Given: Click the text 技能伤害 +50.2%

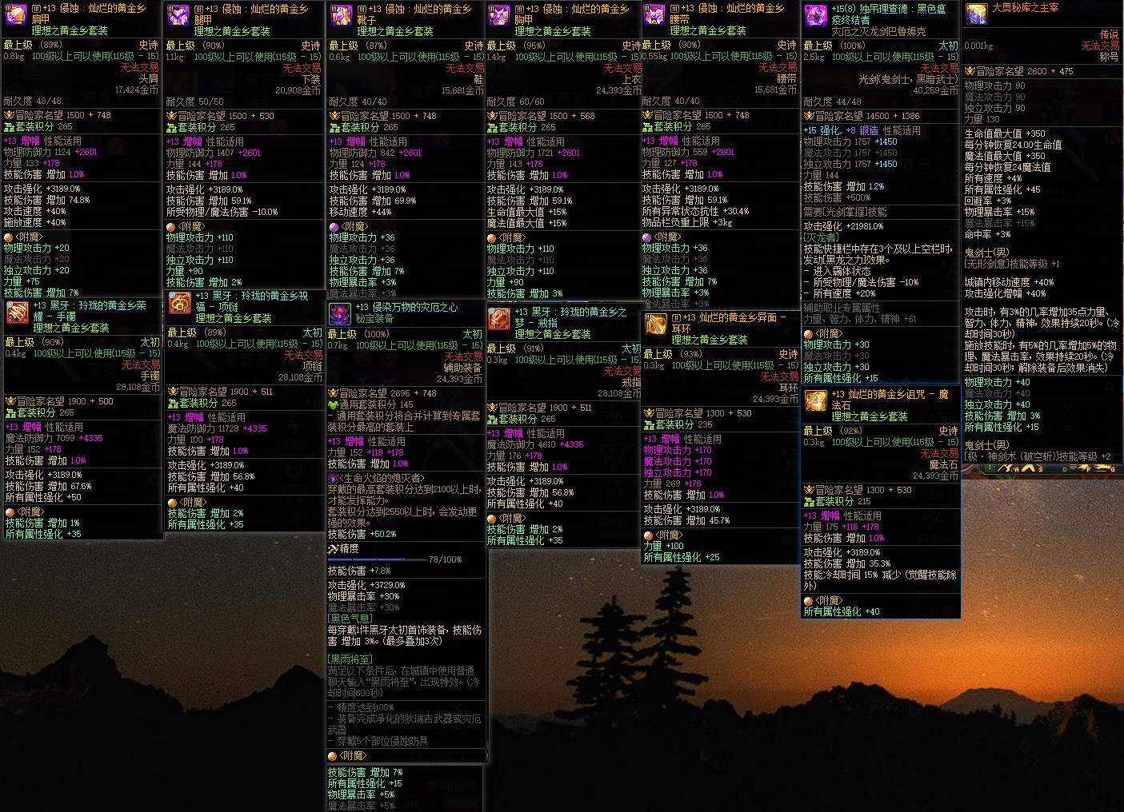Looking at the screenshot, I should coord(362,534).
